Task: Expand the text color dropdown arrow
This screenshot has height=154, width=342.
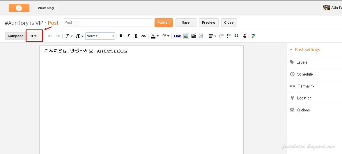Action: pyautogui.click(x=158, y=36)
